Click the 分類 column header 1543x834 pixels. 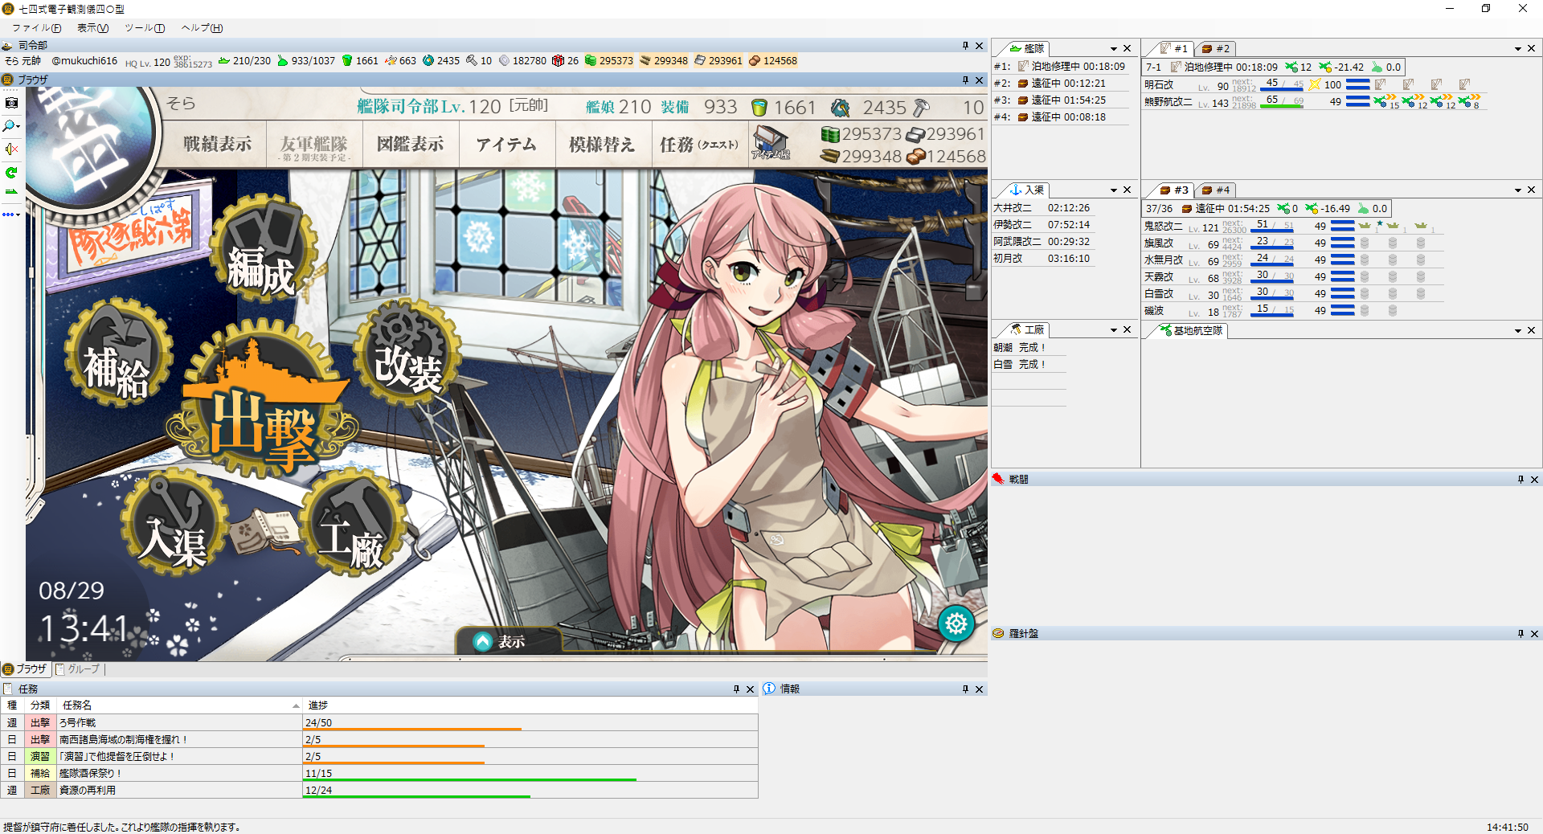pos(40,705)
